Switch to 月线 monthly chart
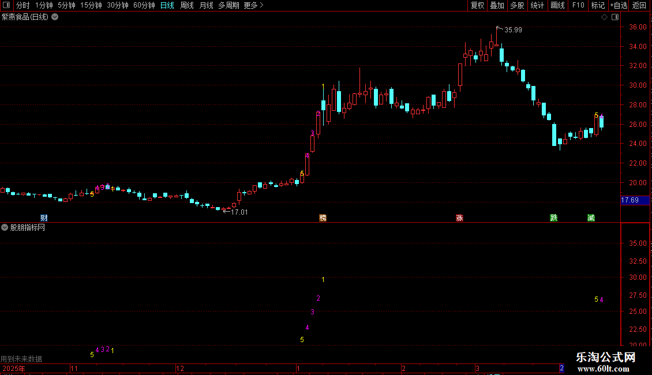The height and width of the screenshot is (375, 652). 206,5
